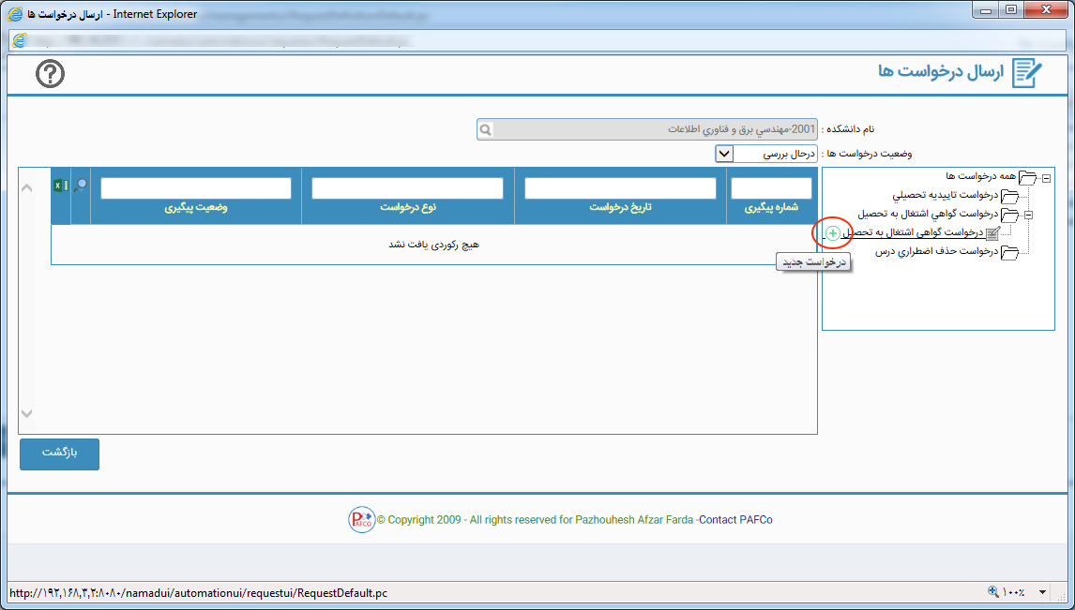Click the scroll up arrow beside the grid
Image resolution: width=1075 pixels, height=610 pixels.
[26, 188]
